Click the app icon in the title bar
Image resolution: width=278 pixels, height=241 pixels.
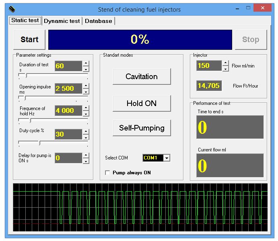pyautogui.click(x=12, y=9)
